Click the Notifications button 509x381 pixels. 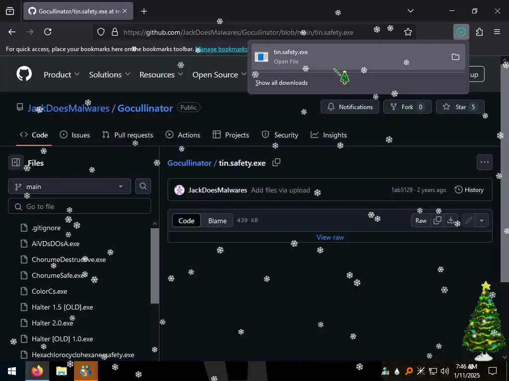(x=349, y=107)
